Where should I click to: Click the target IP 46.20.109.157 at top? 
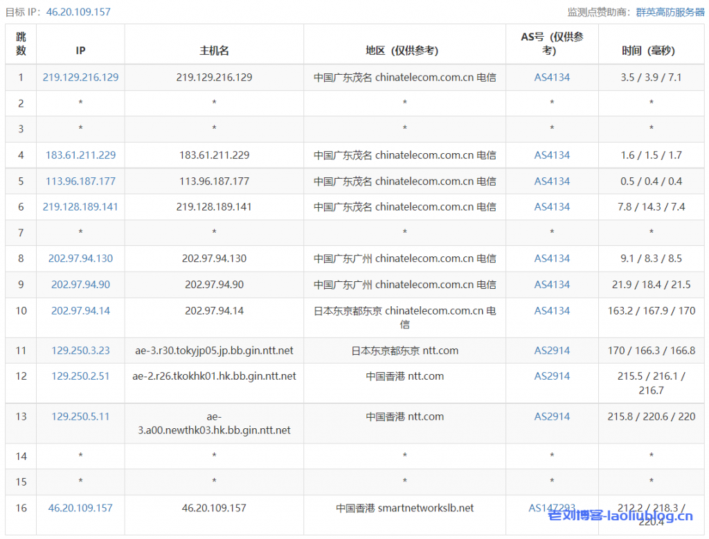[78, 12]
